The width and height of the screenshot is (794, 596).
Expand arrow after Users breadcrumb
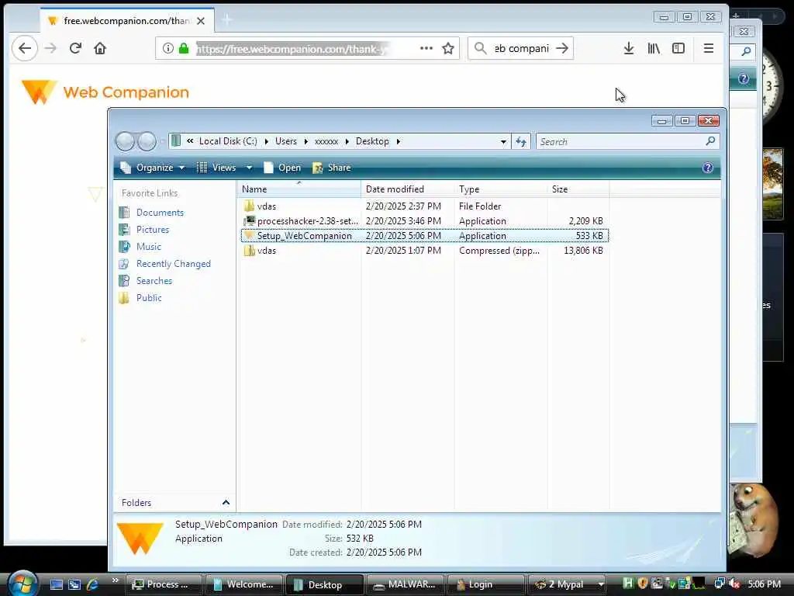point(306,142)
